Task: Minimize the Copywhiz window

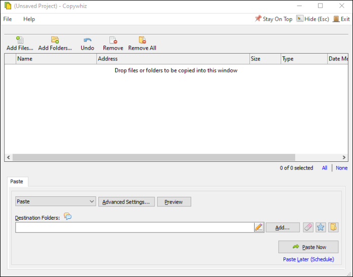Action: (x=299, y=6)
